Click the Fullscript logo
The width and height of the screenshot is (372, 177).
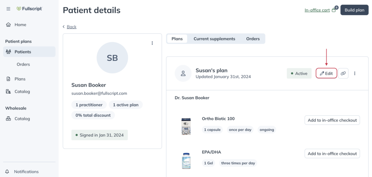29,9
